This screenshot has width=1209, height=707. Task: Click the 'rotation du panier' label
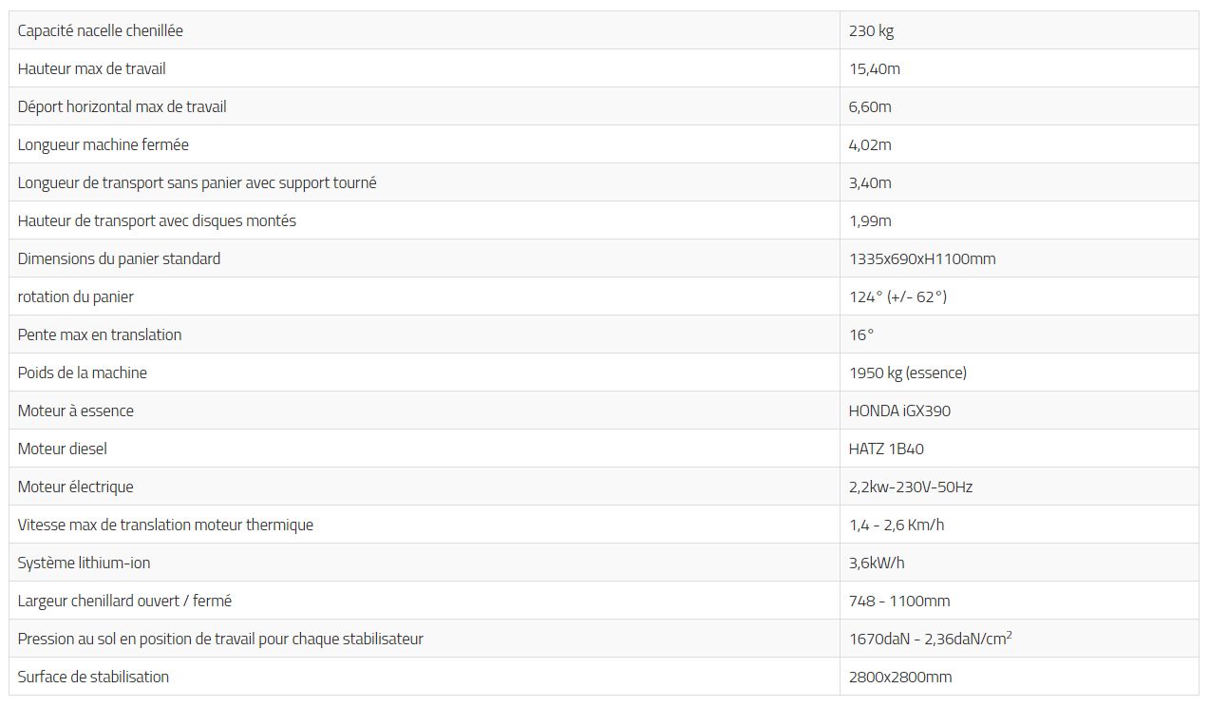click(75, 296)
